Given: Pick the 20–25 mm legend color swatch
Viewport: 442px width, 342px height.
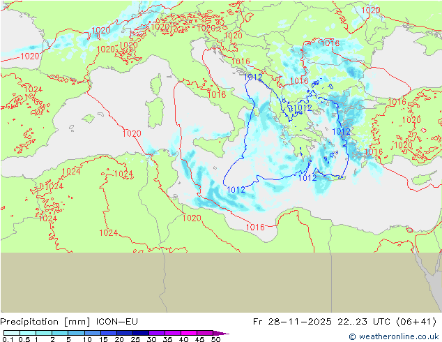Looking at the screenshot, I should coord(124,333).
